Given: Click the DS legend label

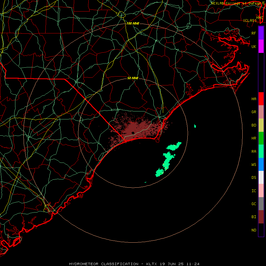Looking at the screenshot, I should pos(254,177).
